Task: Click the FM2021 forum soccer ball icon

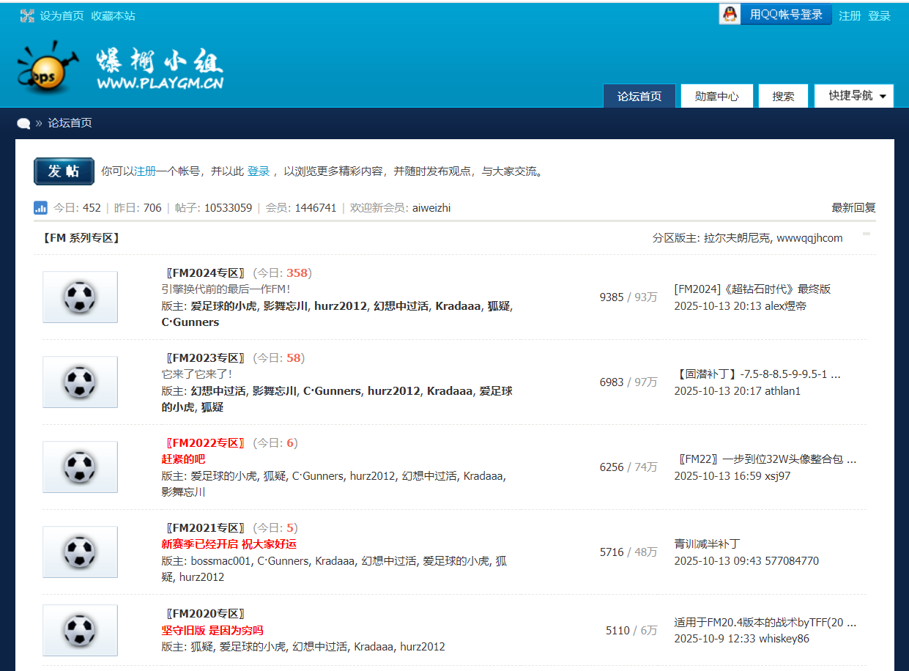Action: (x=80, y=552)
